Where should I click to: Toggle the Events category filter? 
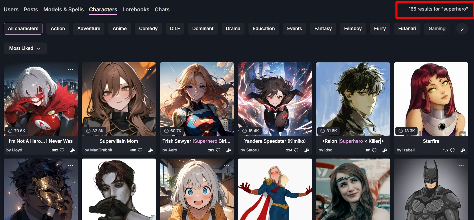point(294,28)
